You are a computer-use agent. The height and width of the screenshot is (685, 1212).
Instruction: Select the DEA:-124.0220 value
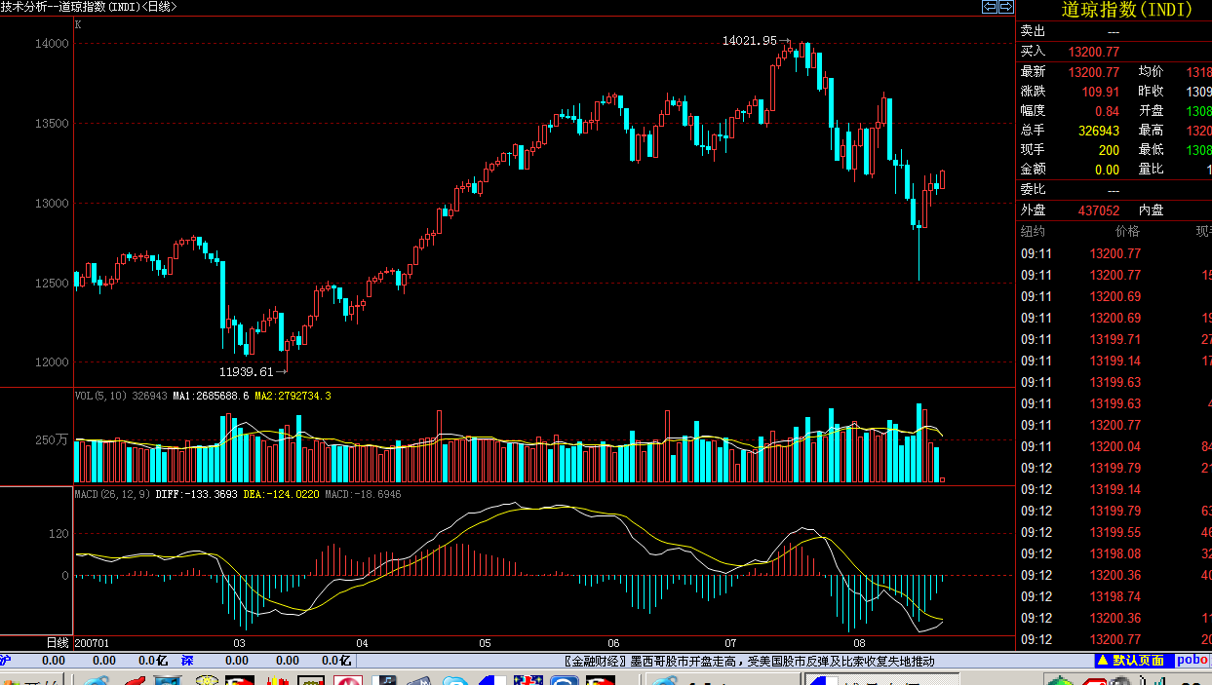point(281,495)
